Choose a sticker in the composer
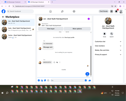This screenshot has height=101, width=126. point(45,80)
